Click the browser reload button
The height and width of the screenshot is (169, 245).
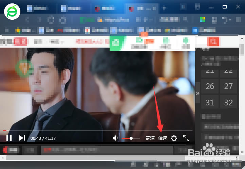point(51,20)
